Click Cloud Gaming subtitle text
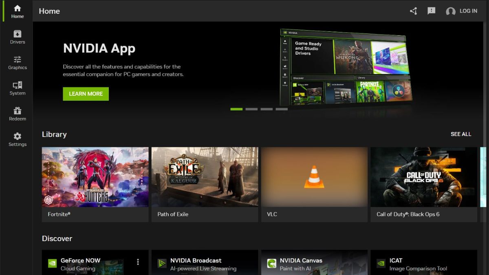Screen dimensions: 489x275 coord(78,268)
